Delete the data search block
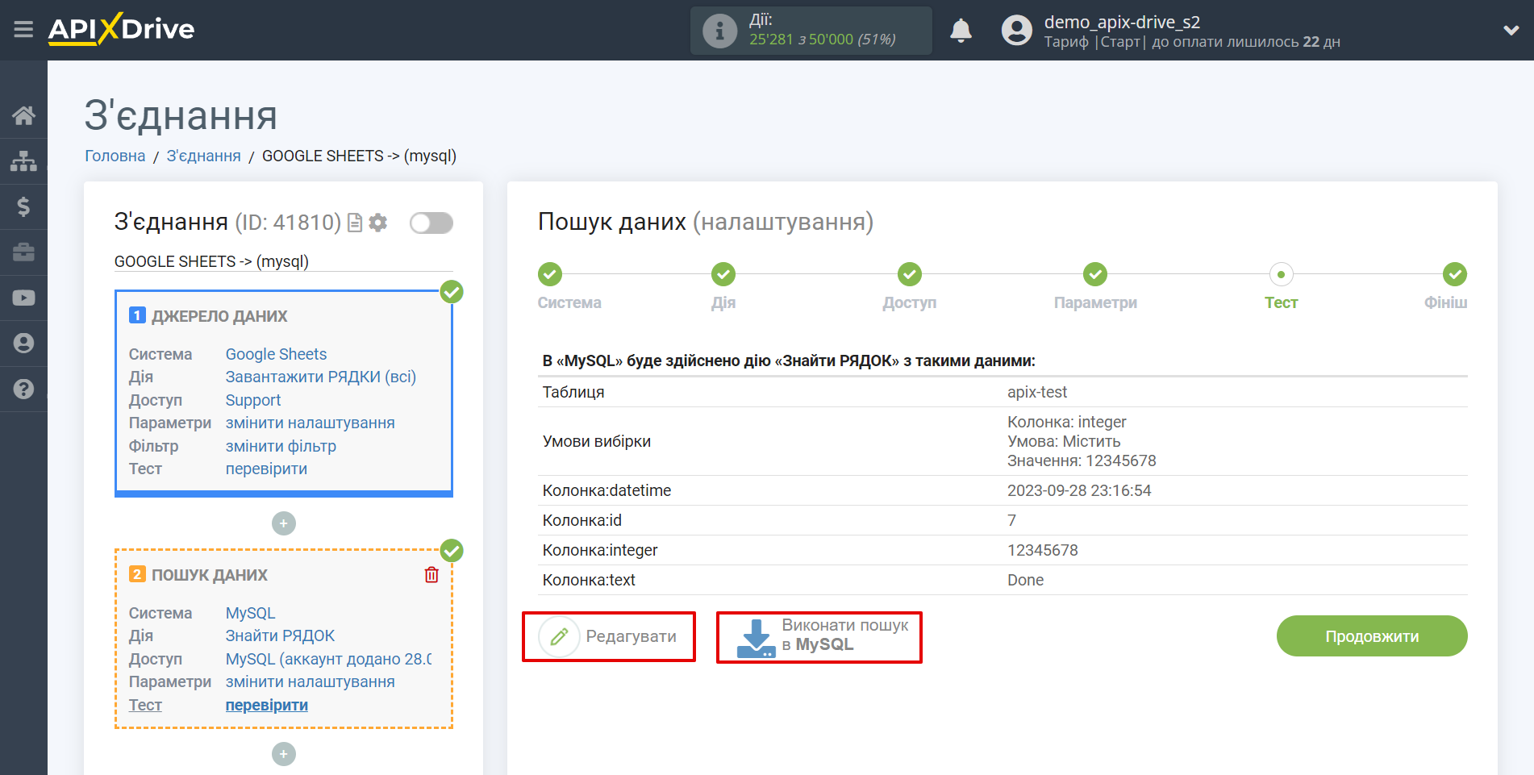Image resolution: width=1534 pixels, height=775 pixels. pos(431,575)
